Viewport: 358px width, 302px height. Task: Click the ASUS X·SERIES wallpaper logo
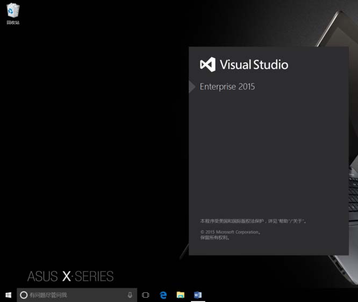70,277
